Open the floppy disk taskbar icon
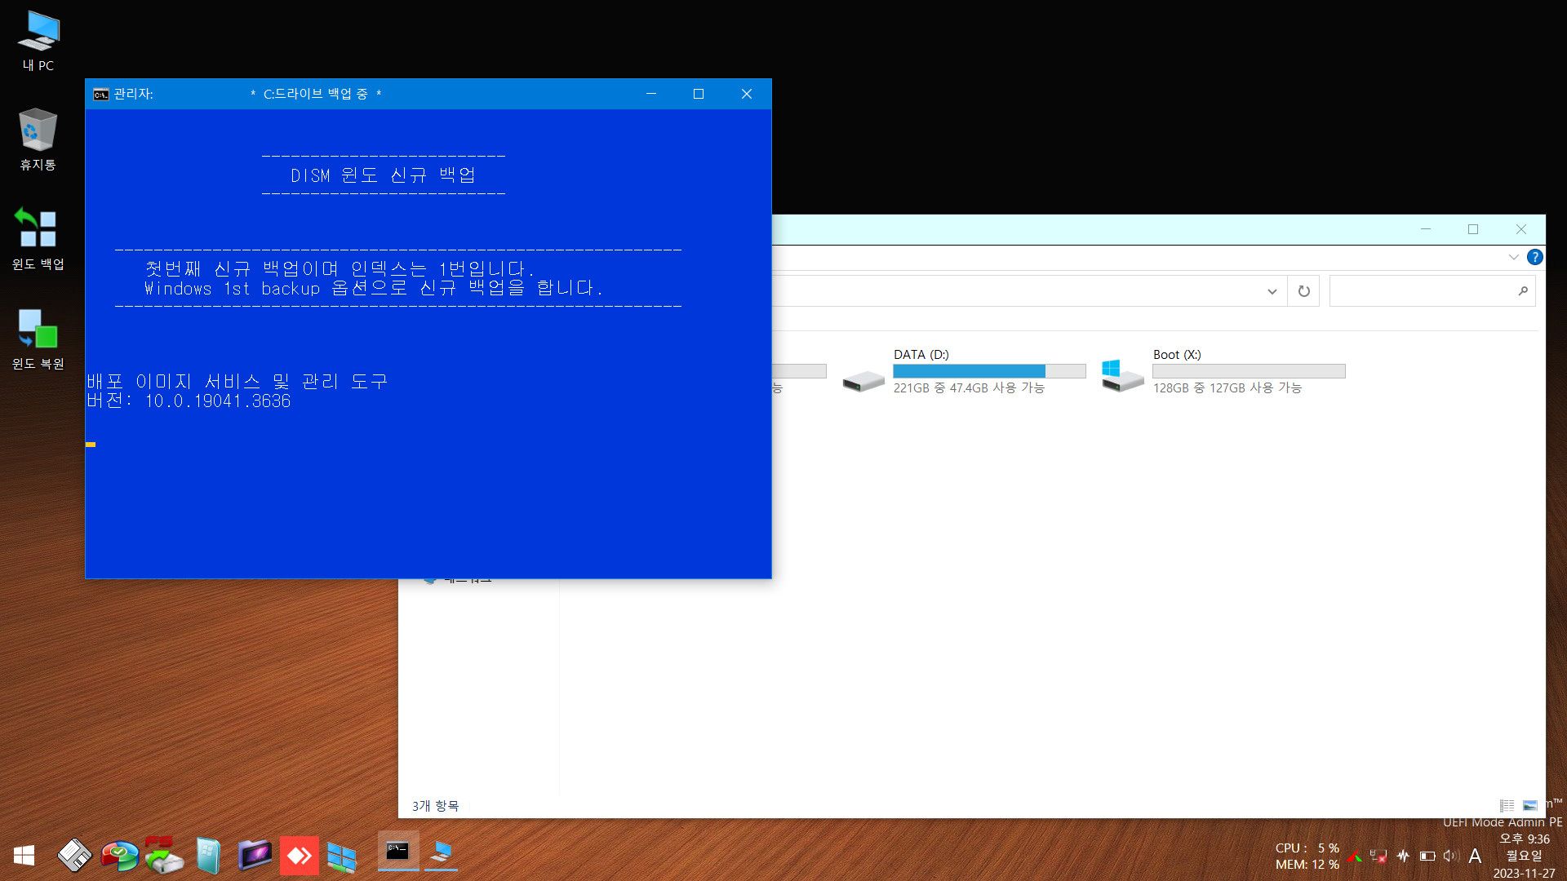 (74, 855)
